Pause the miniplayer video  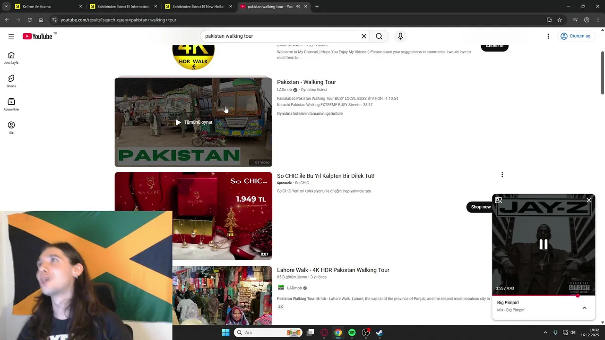[x=544, y=244]
